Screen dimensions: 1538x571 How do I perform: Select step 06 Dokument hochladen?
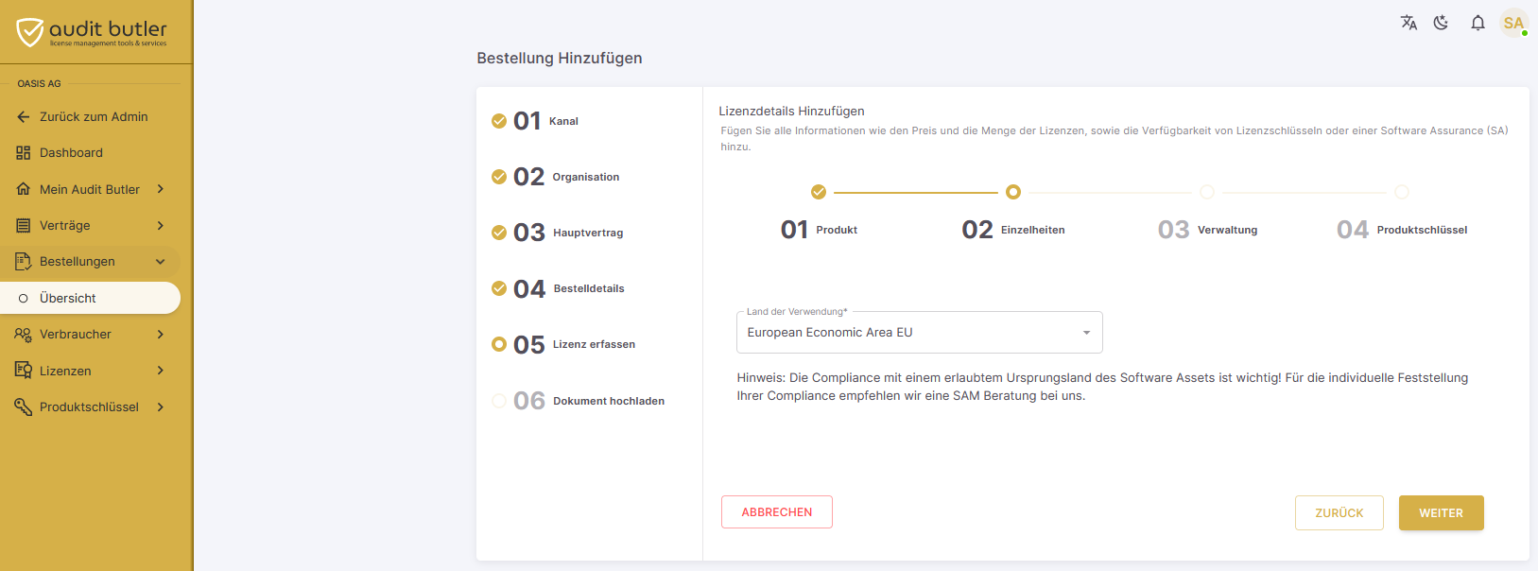(x=579, y=401)
